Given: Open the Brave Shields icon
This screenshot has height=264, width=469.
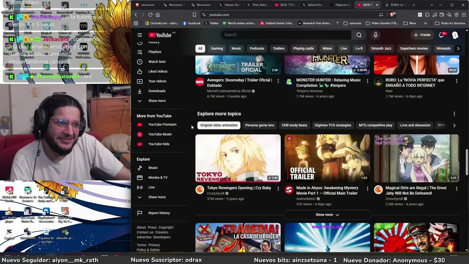Looking at the screenshot, I should [x=392, y=15].
